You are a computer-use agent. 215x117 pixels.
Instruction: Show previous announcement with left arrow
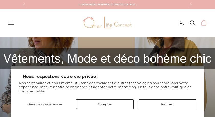[24, 5]
